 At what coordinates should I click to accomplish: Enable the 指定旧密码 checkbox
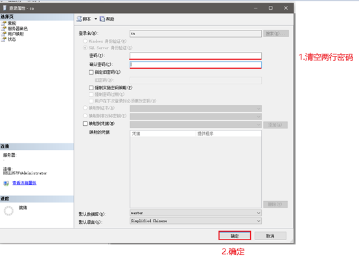(91, 72)
